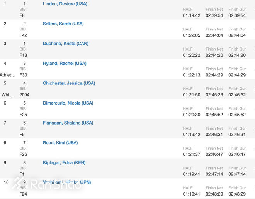Click Desiree Linden's 02:39:54 Finish Net time
Viewport: 255px width, 199px height.
click(x=214, y=16)
